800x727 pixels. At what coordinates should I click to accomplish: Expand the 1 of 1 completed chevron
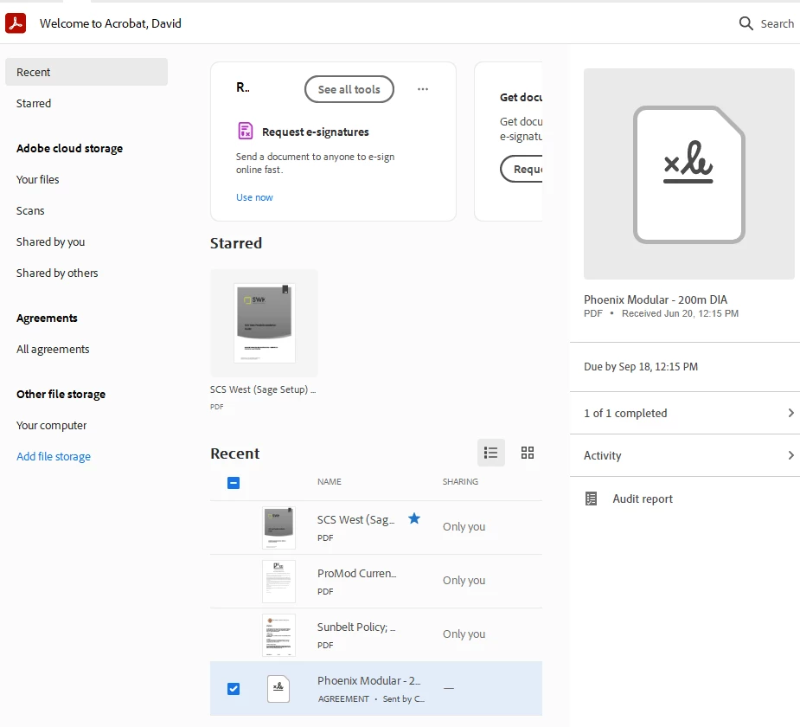coord(790,413)
